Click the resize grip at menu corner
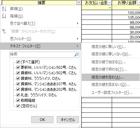 [80, 126]
